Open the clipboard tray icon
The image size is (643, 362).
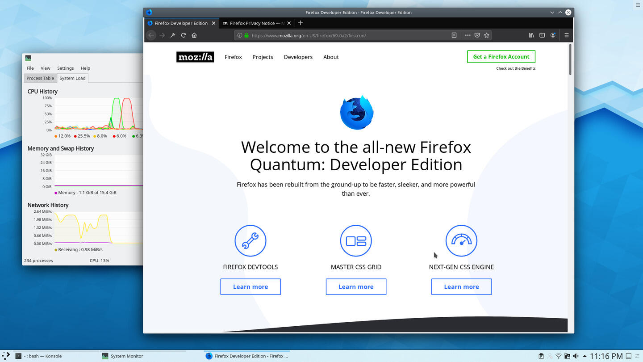541,356
